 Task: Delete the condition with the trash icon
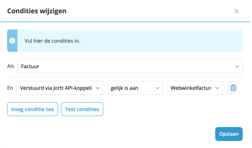233,88
